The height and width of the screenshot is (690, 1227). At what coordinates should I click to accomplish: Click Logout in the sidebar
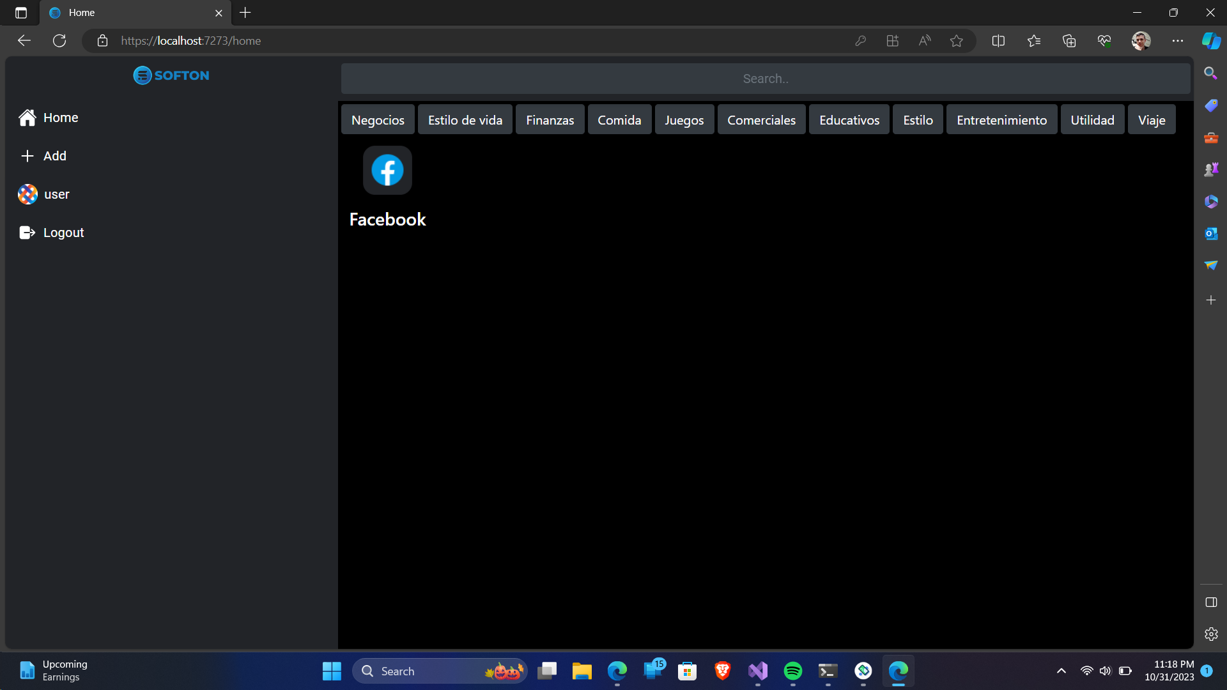point(52,233)
